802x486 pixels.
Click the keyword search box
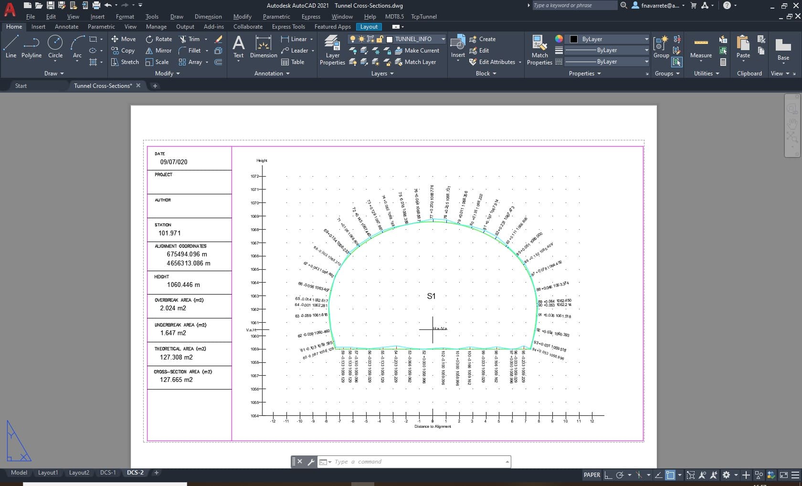coord(574,5)
